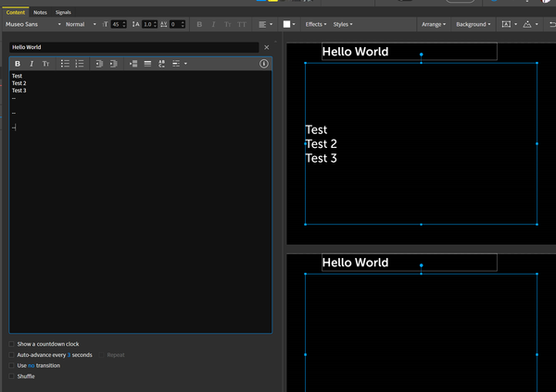Clear the Hello World title field

267,47
